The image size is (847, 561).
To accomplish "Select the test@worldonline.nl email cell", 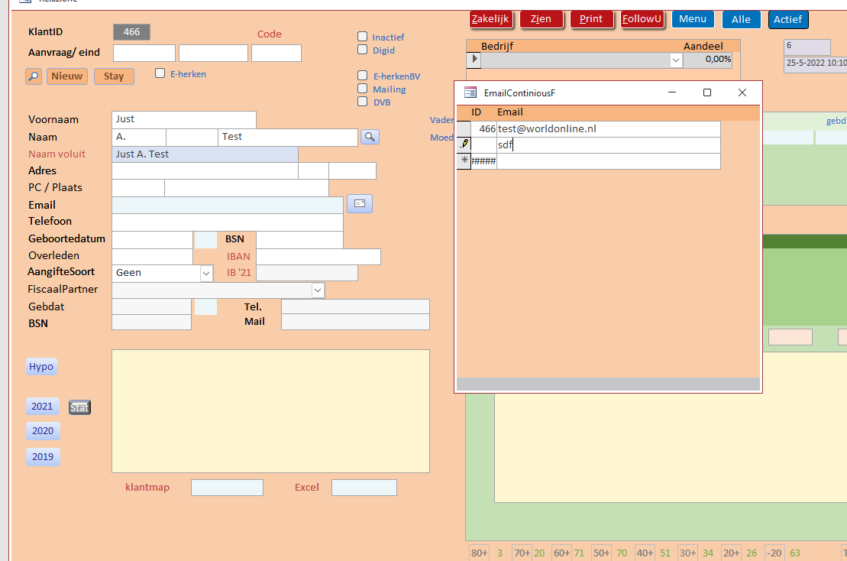I will [608, 128].
